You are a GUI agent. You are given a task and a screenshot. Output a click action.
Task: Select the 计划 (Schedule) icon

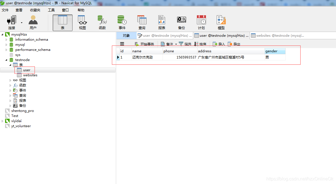tap(201, 22)
